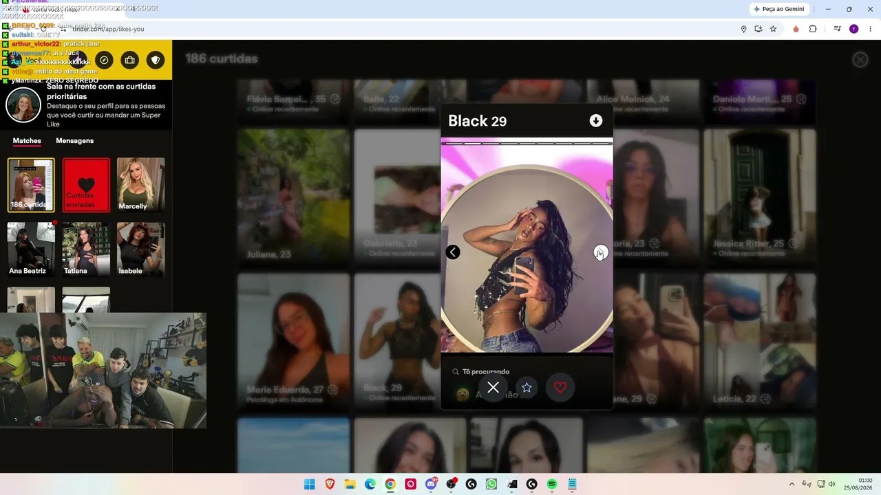Click the Peça ao Gemini button

779,9
